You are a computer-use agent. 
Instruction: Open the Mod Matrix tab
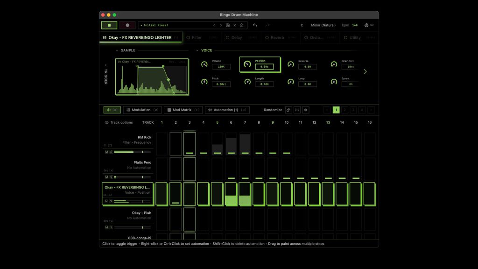click(183, 110)
